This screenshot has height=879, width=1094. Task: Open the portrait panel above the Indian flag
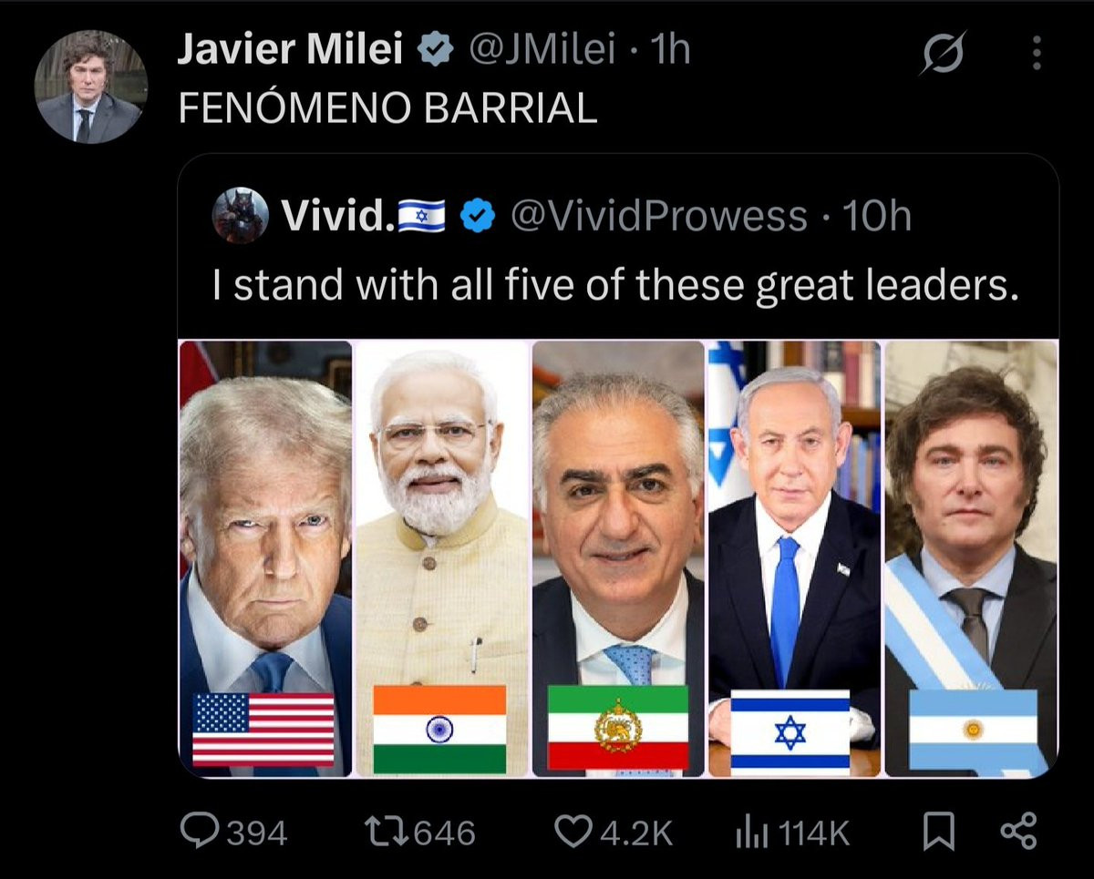[441, 510]
